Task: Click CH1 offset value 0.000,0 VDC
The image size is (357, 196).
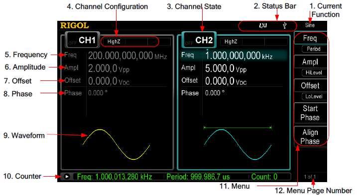Action: click(109, 81)
